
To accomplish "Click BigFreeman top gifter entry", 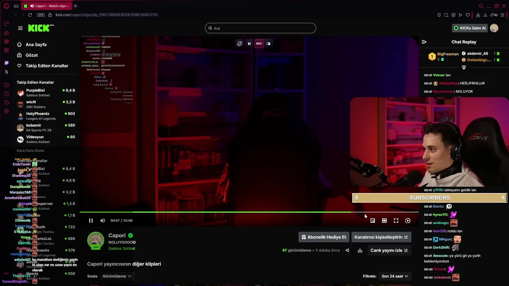I will point(444,56).
